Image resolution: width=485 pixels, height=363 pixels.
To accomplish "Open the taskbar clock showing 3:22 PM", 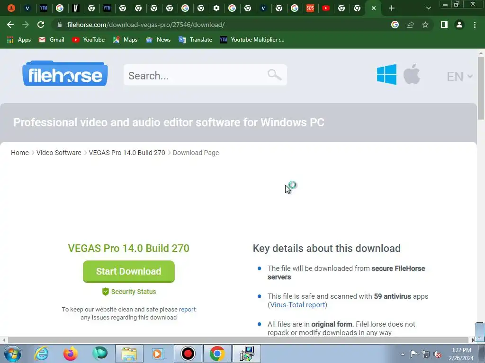I will 461,354.
